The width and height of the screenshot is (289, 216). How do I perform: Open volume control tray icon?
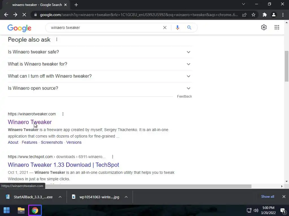coord(256,210)
